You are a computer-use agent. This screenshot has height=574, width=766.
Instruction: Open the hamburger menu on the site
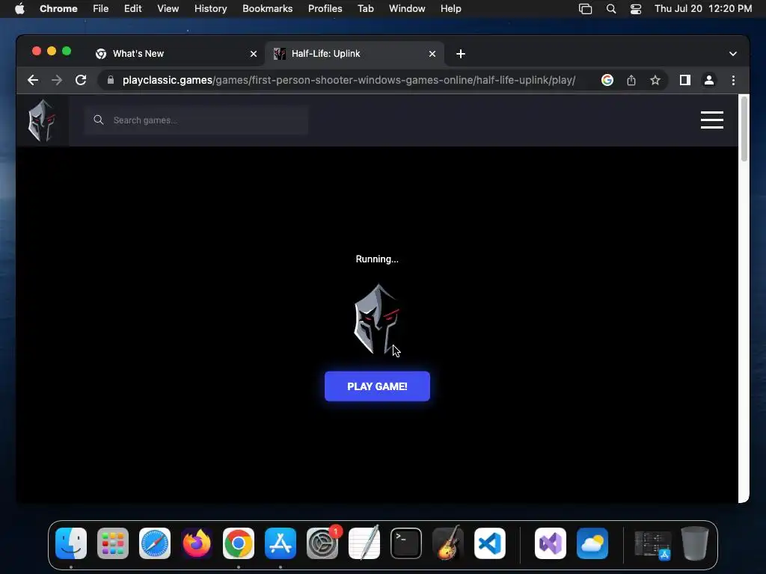[x=712, y=120]
